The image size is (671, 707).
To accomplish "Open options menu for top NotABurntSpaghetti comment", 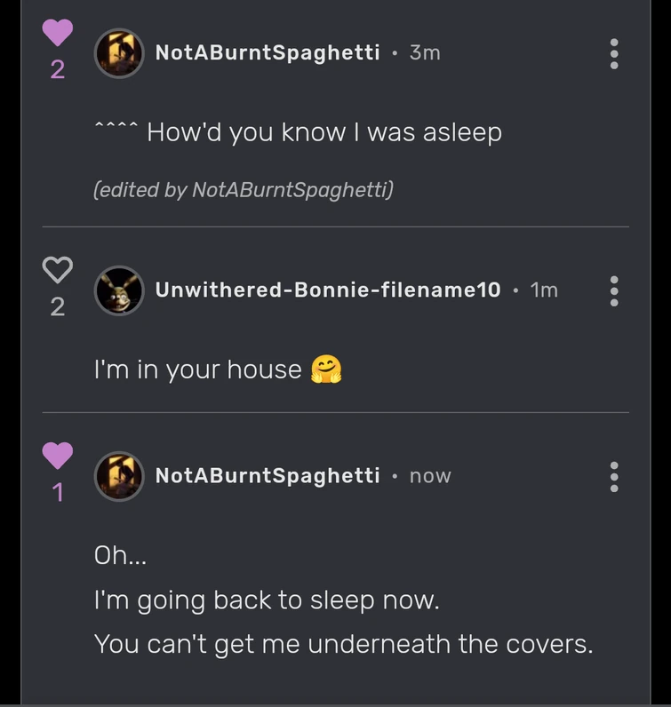I will pyautogui.click(x=613, y=54).
